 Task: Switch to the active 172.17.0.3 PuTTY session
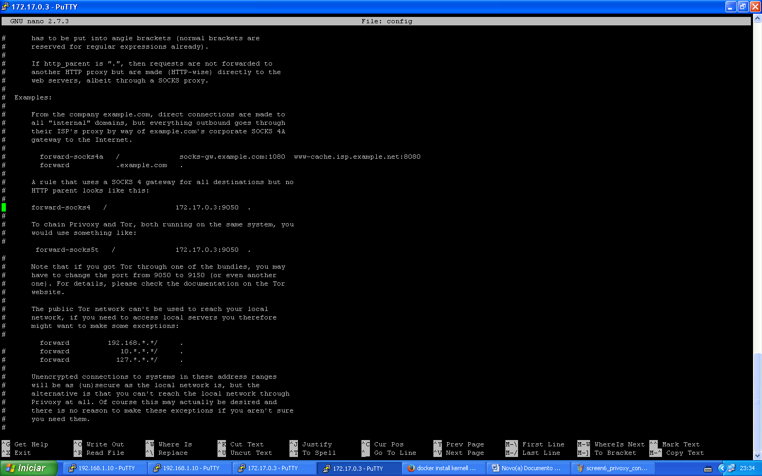tap(359, 468)
